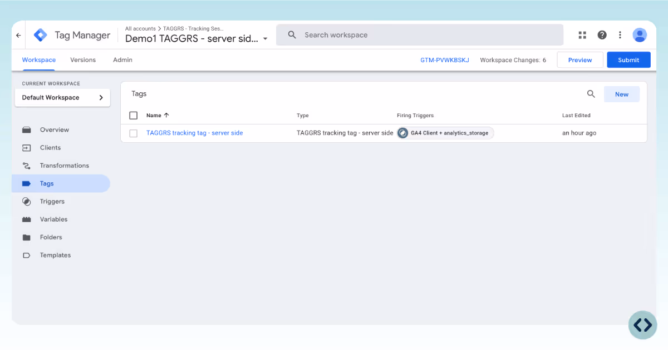
Task: Open the user account avatar
Action: [640, 35]
